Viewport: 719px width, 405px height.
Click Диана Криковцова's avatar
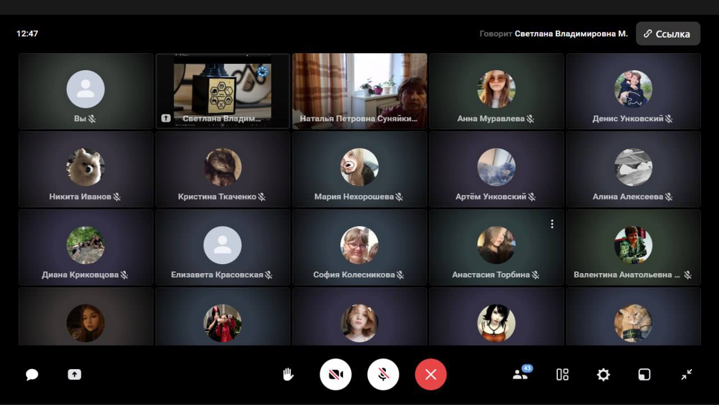click(x=85, y=245)
